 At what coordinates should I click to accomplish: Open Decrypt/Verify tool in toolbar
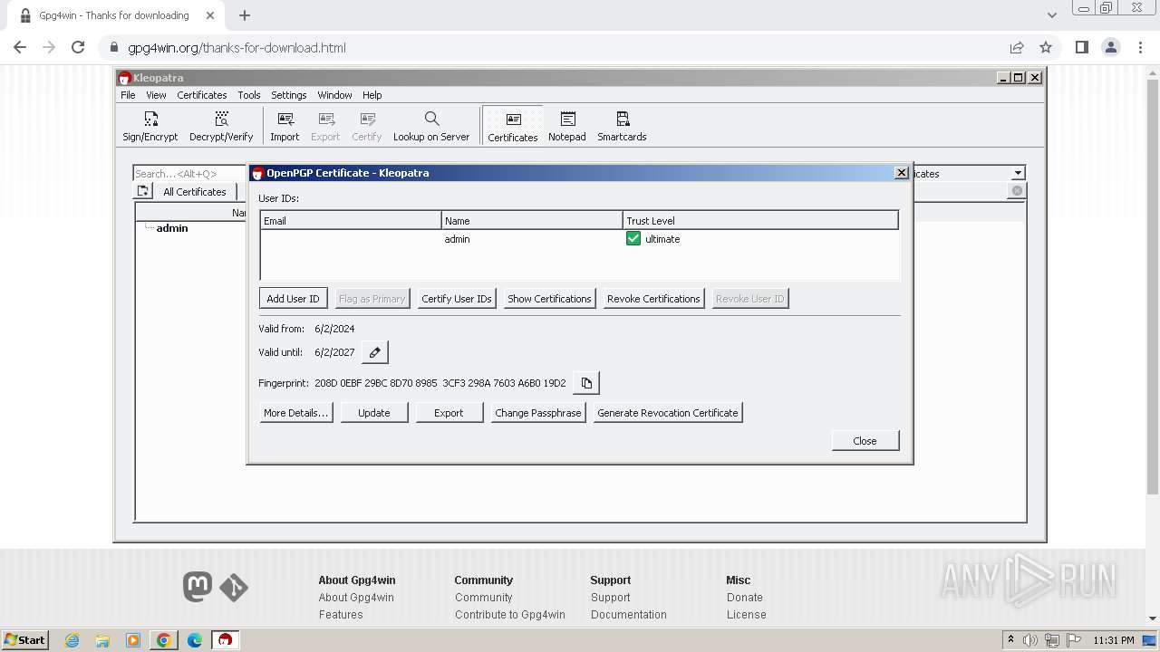[221, 126]
